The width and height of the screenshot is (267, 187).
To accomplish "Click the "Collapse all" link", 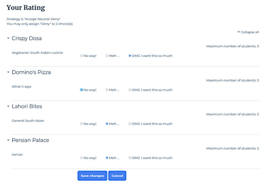I will (x=249, y=32).
